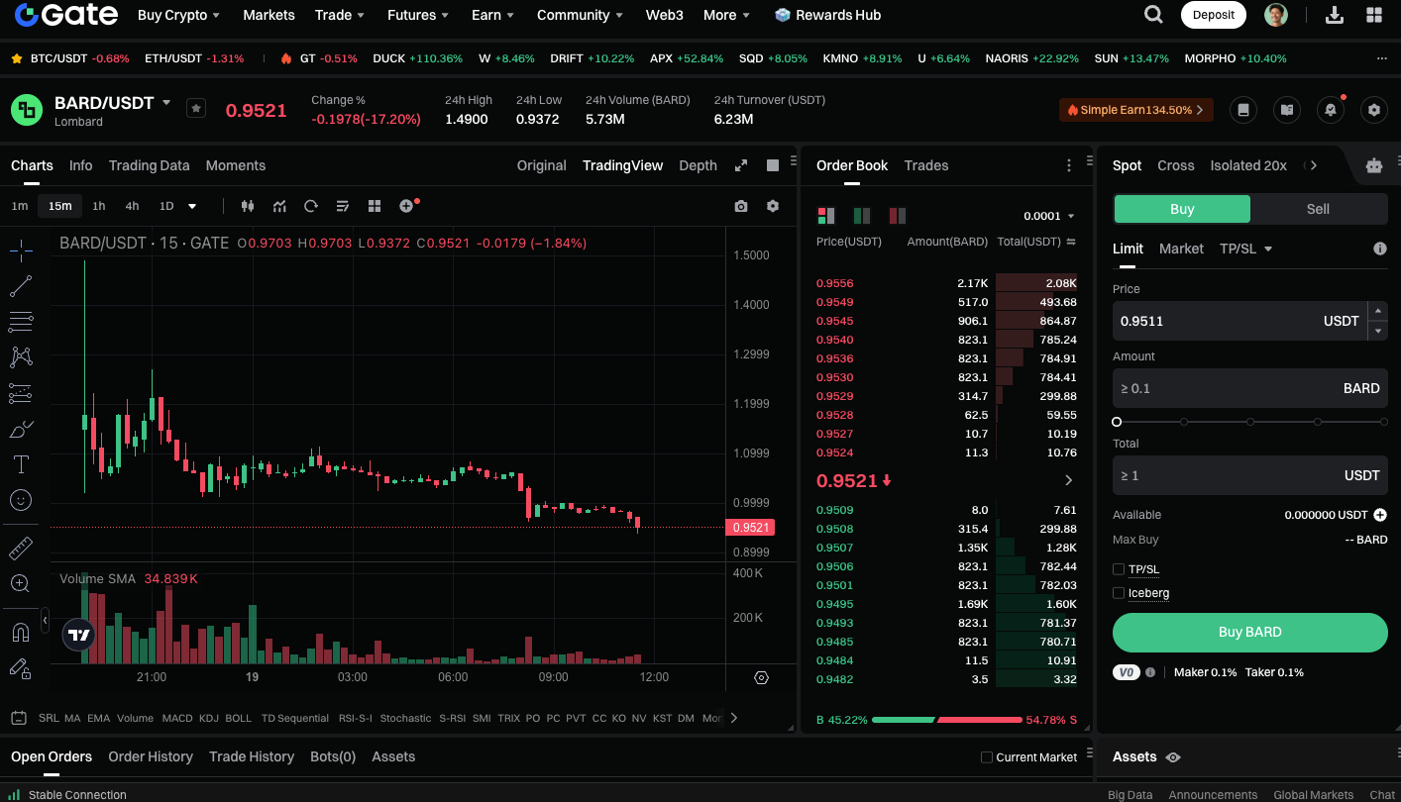Image resolution: width=1401 pixels, height=802 pixels.
Task: Expand the More menu in header
Action: click(x=727, y=15)
